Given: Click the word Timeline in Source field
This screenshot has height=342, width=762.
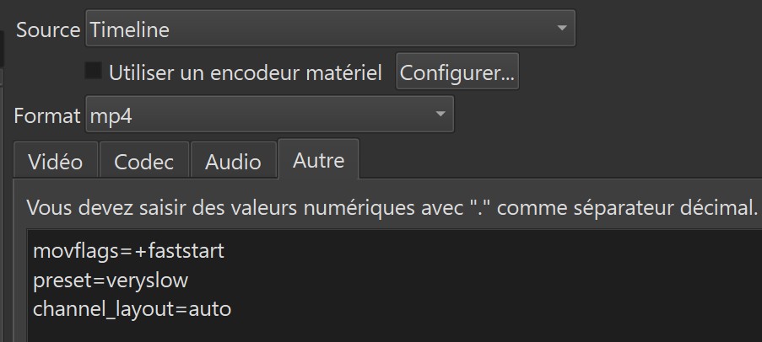Looking at the screenshot, I should [x=130, y=29].
